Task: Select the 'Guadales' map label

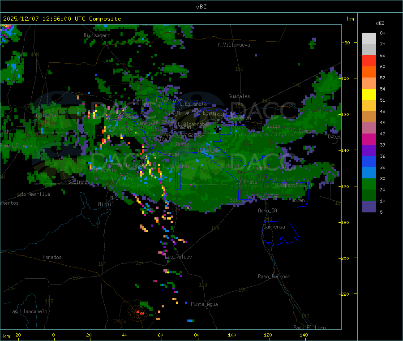Action: point(239,96)
